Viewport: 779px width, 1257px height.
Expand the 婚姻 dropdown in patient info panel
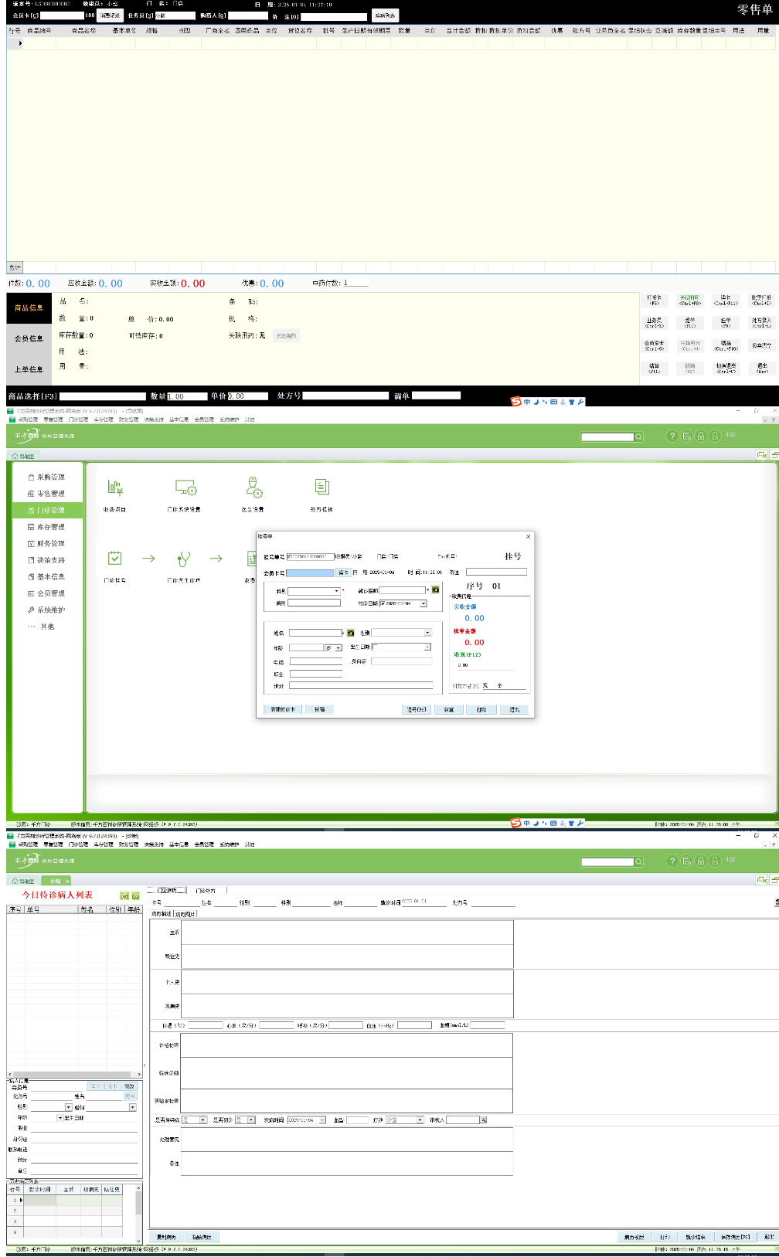point(133,1107)
